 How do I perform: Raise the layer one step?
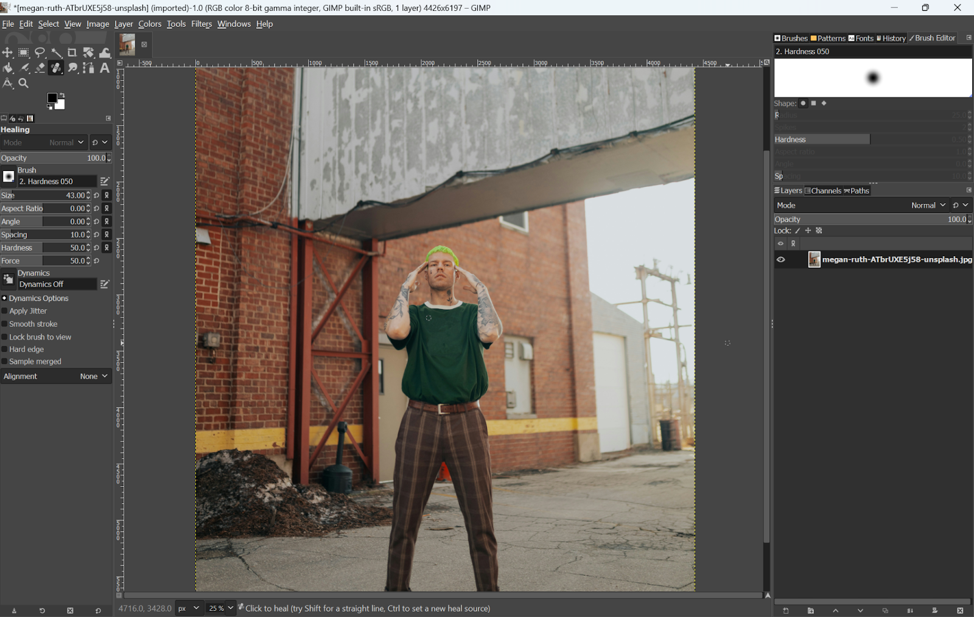click(836, 611)
